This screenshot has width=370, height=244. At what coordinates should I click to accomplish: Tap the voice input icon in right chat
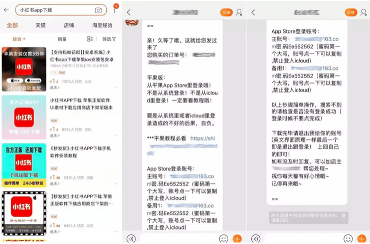256,238
